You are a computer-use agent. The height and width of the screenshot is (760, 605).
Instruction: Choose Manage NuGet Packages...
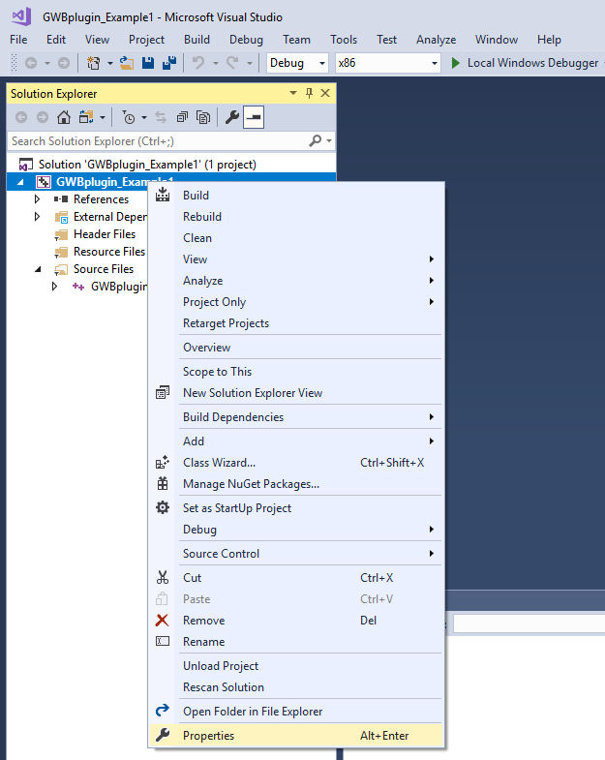296,484
